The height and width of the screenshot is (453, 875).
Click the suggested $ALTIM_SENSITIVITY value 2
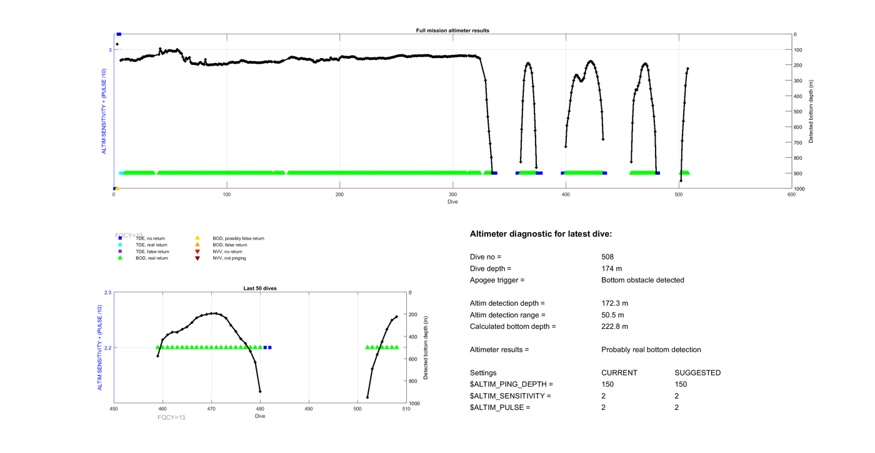tap(677, 396)
